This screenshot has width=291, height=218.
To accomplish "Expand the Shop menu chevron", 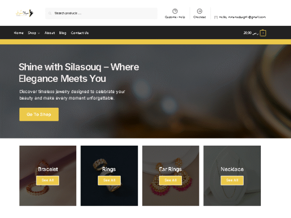I will tap(39, 33).
